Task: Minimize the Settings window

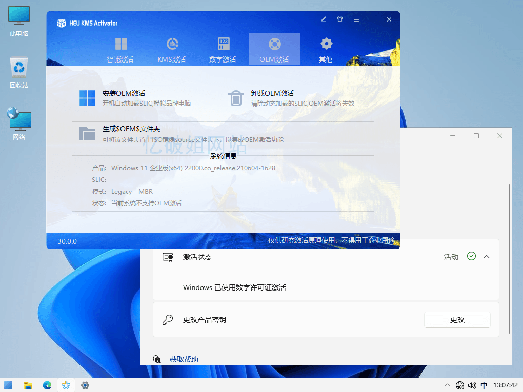Action: point(453,136)
